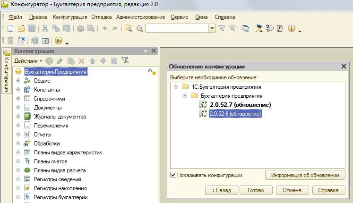Open the Действия dropdown menu
The width and height of the screenshot is (353, 203).
click(x=28, y=61)
